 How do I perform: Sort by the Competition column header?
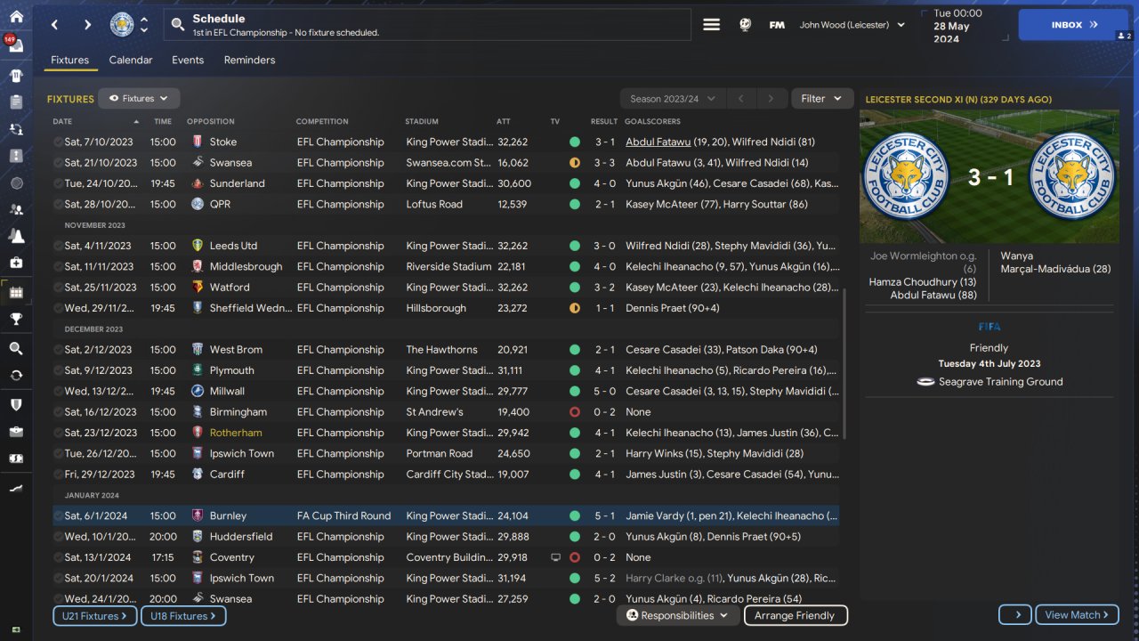point(322,121)
